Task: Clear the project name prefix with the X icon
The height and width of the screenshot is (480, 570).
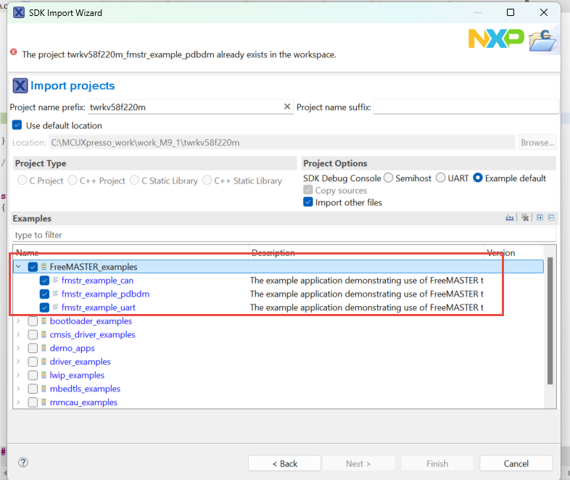Action: [287, 107]
